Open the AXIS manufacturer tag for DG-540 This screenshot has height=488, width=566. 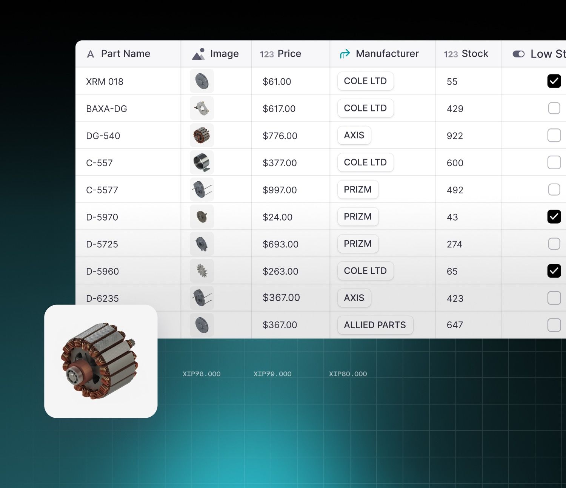(x=354, y=135)
